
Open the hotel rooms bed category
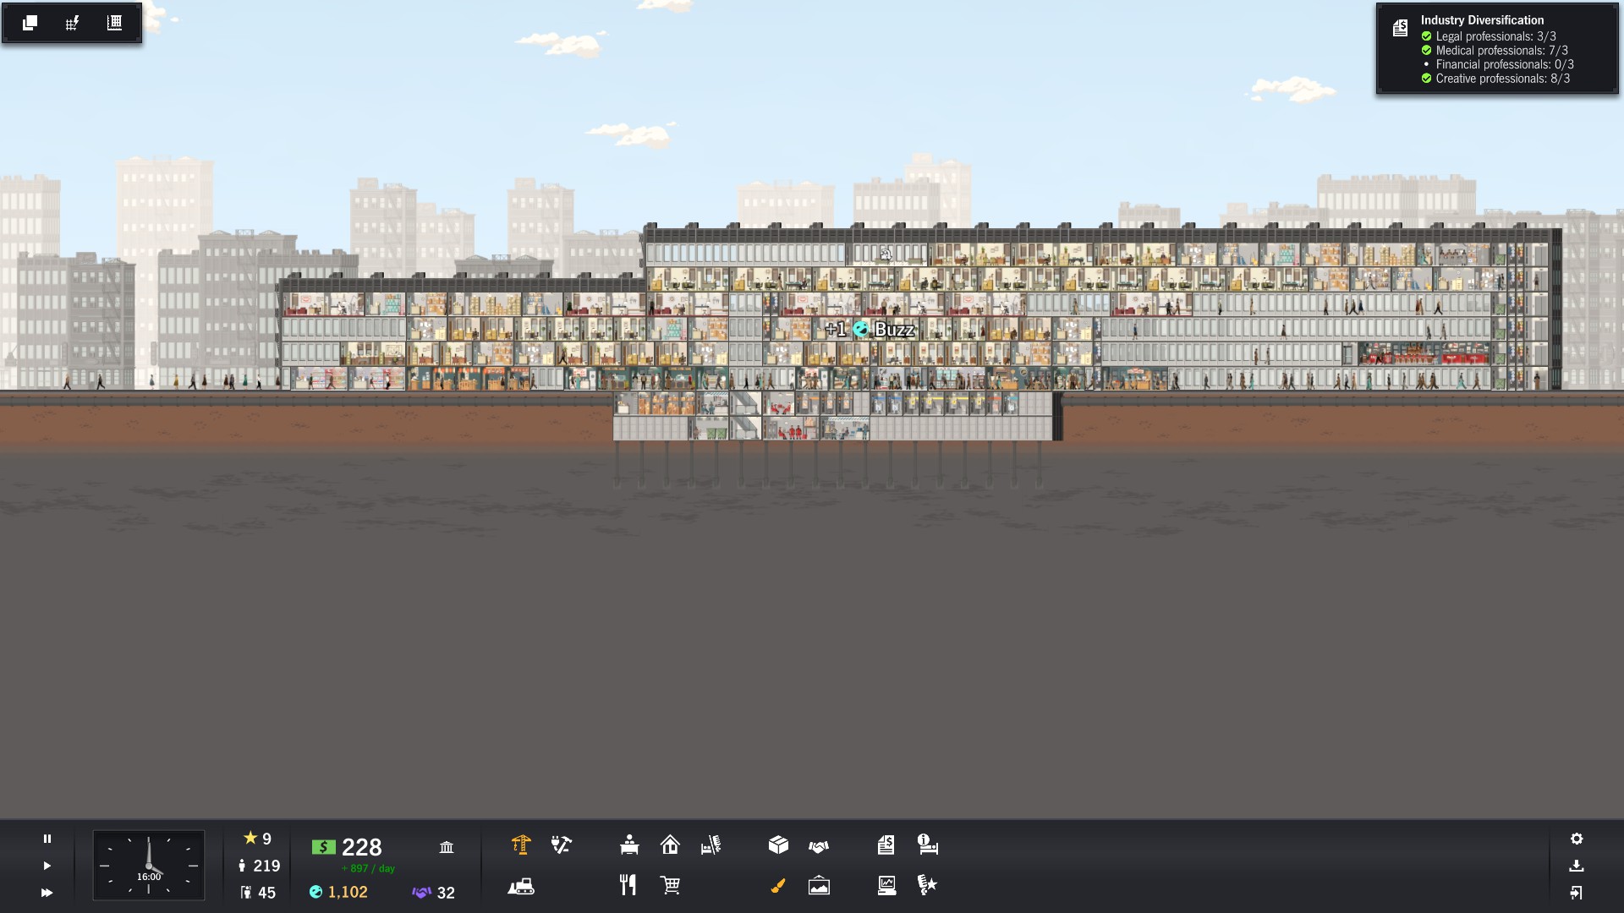[x=710, y=845]
